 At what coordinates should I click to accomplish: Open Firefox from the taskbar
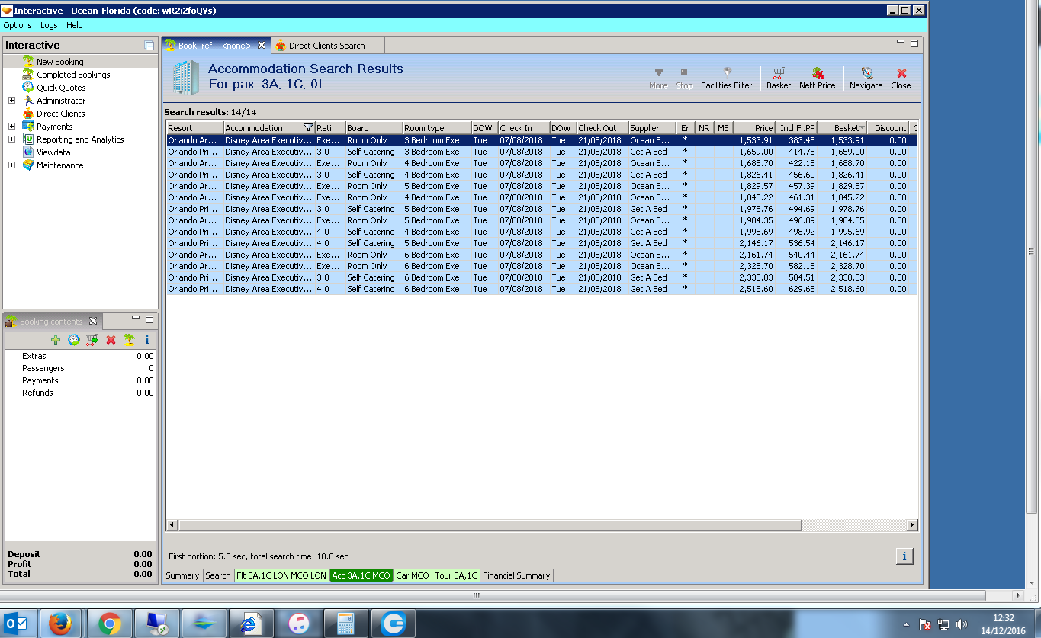tap(60, 624)
